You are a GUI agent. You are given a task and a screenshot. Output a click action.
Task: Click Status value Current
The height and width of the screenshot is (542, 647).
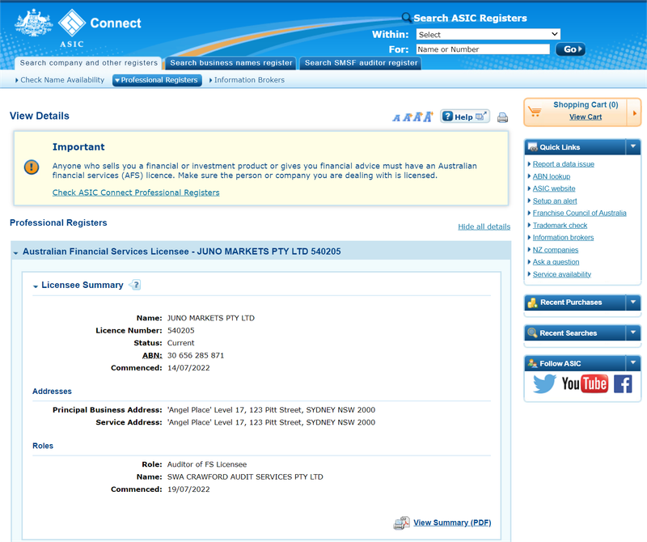click(x=180, y=343)
